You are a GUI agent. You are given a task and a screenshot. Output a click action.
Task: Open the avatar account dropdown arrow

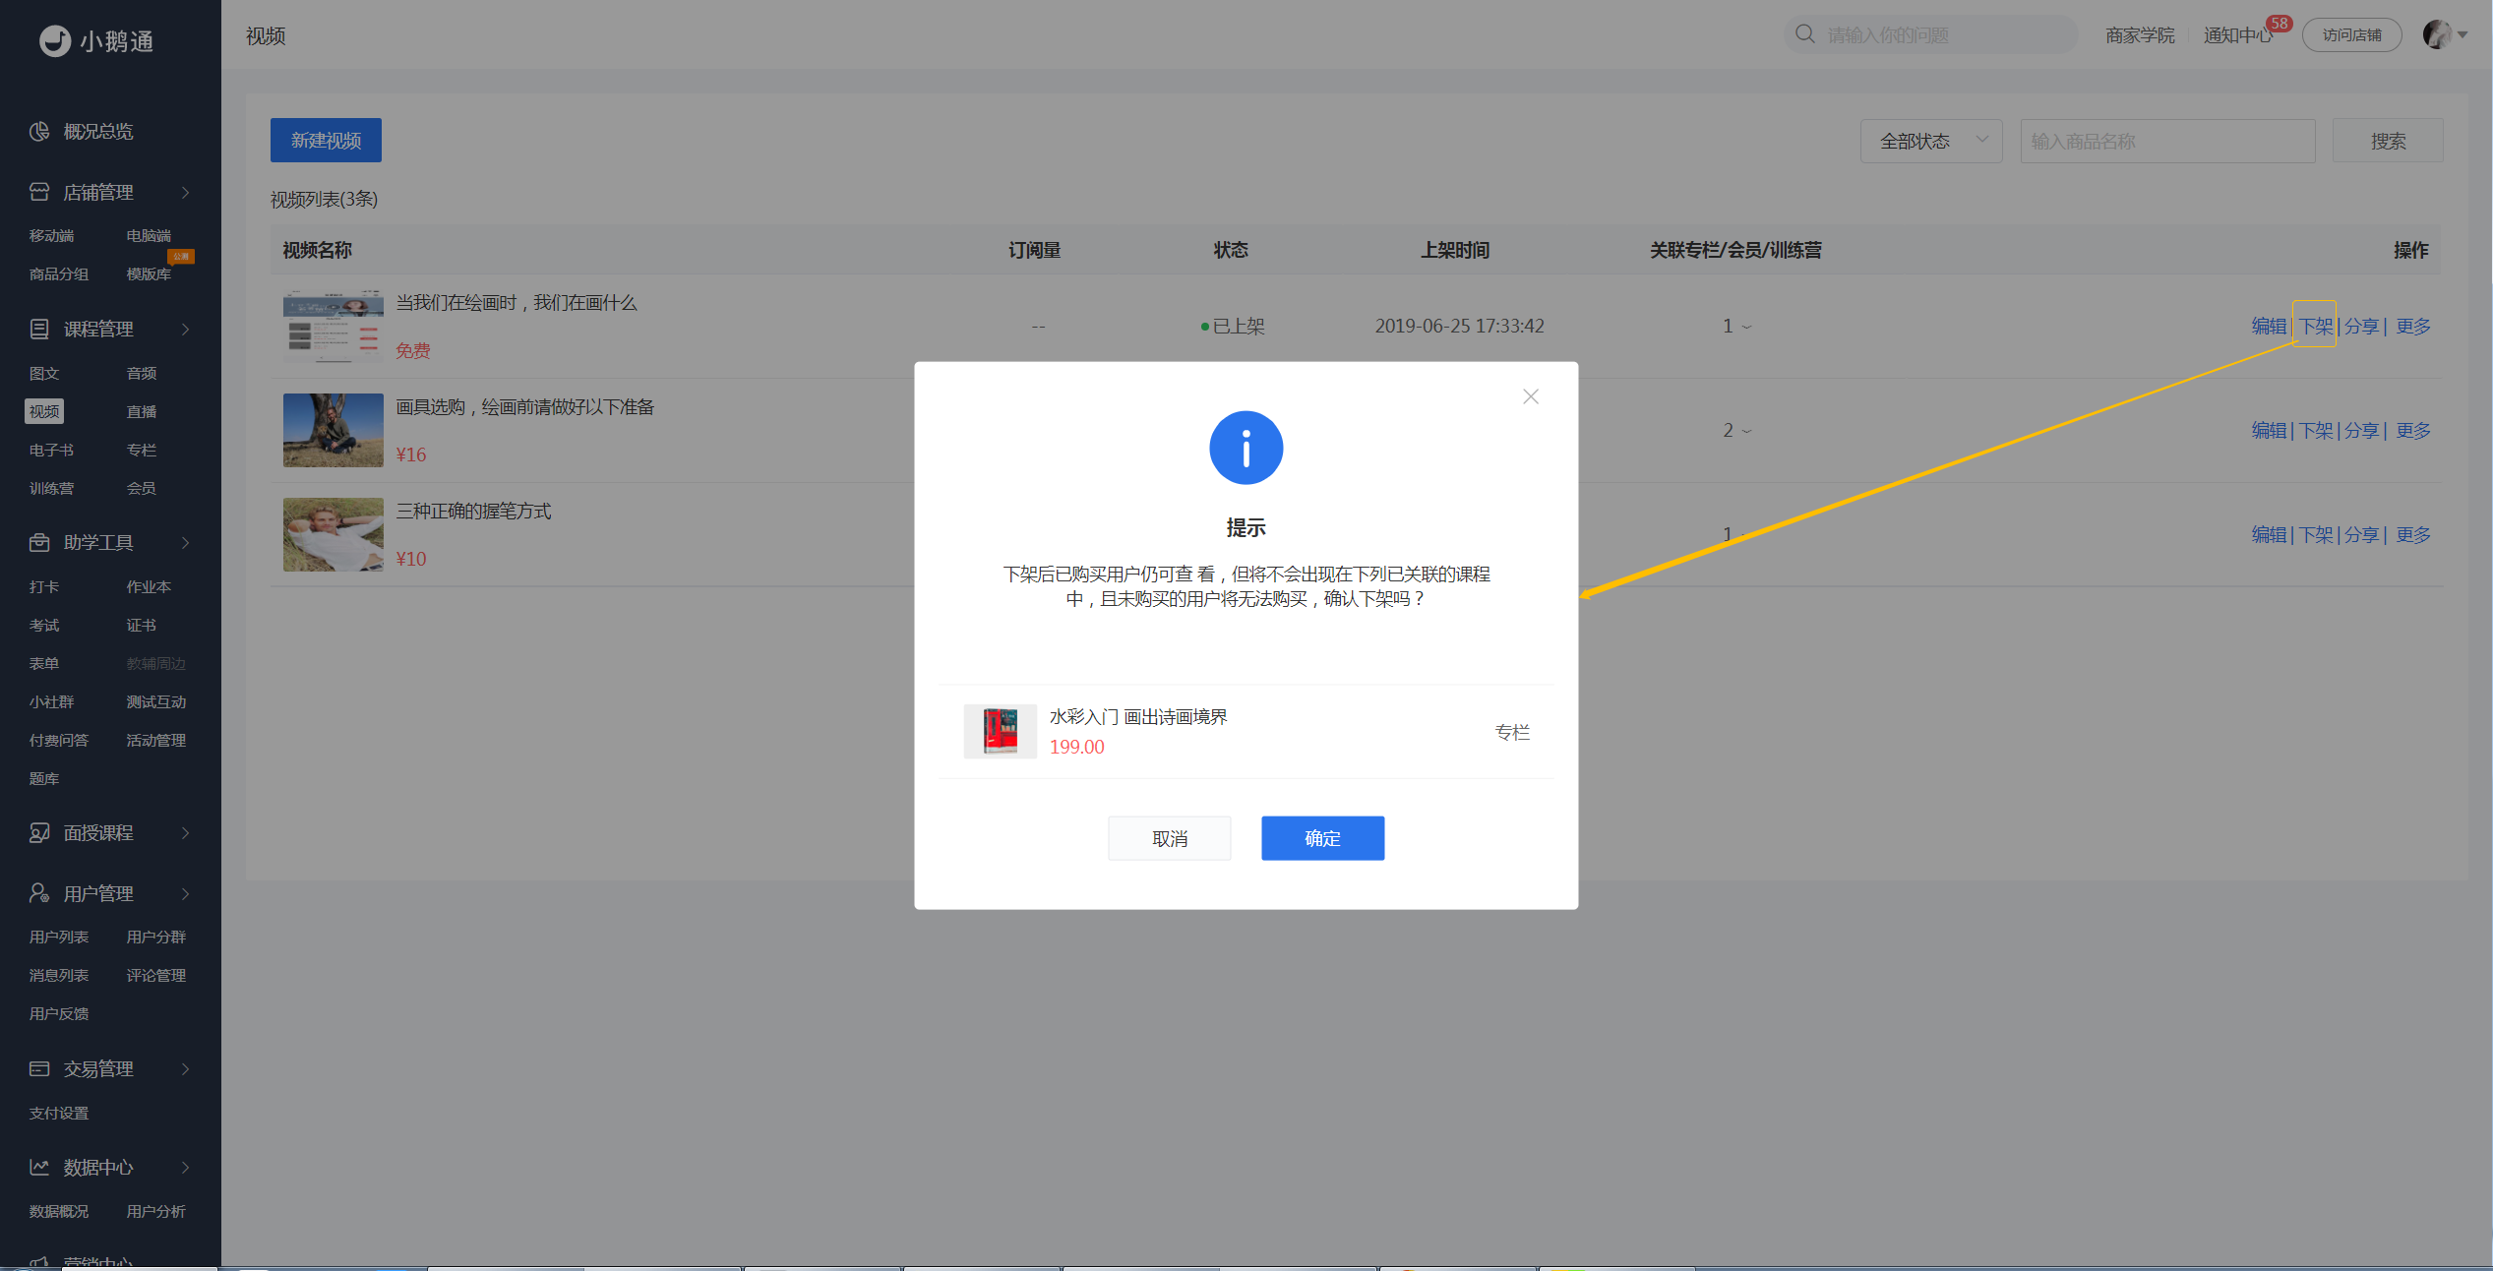coord(2463,34)
